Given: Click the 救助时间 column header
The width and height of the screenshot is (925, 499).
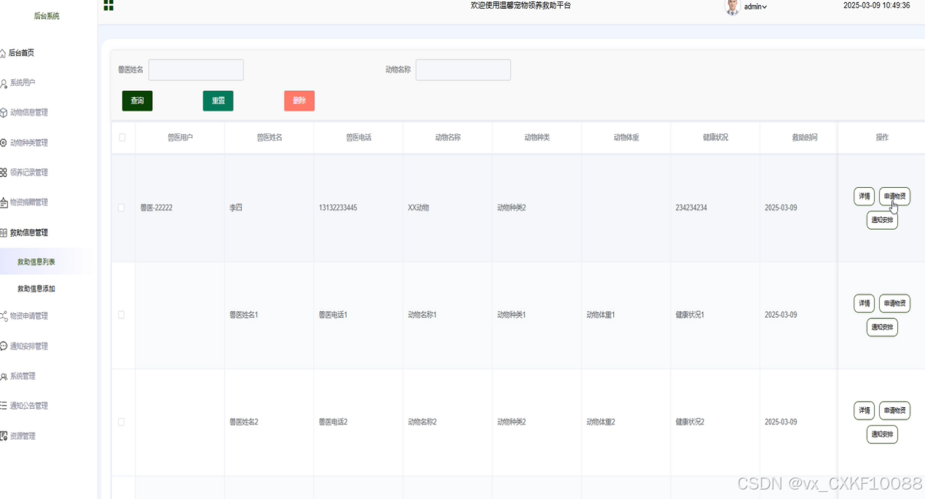Looking at the screenshot, I should [805, 137].
